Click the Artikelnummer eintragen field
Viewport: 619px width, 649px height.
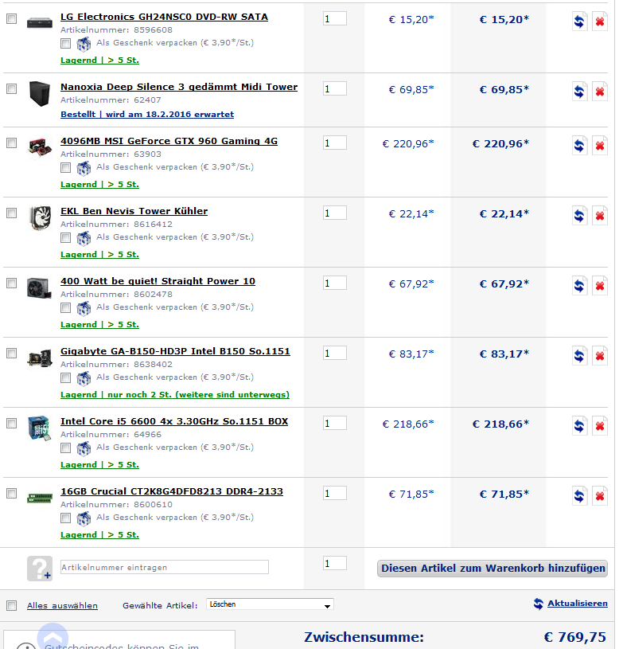pyautogui.click(x=165, y=567)
